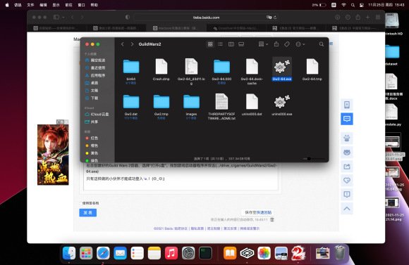Open iCloud Drive in the Finder sidebar

click(97, 114)
